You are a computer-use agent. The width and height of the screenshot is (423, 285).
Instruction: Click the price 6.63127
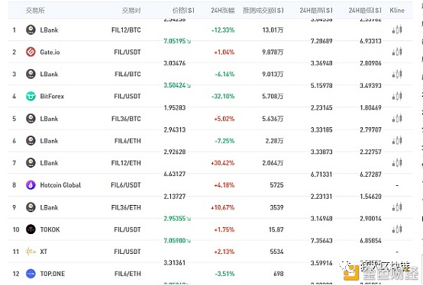coord(175,174)
